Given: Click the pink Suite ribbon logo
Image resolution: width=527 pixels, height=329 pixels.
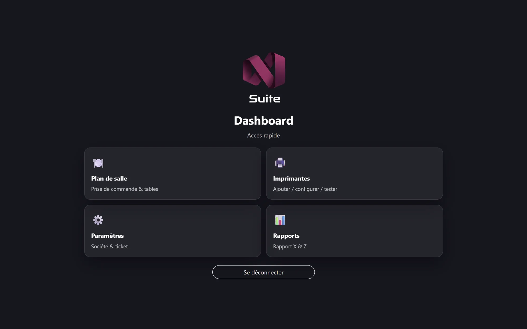Looking at the screenshot, I should (x=263, y=71).
